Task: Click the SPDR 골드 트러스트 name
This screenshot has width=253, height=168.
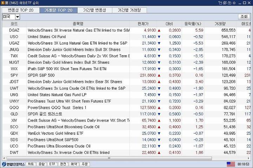Action: pyautogui.click(x=45, y=114)
